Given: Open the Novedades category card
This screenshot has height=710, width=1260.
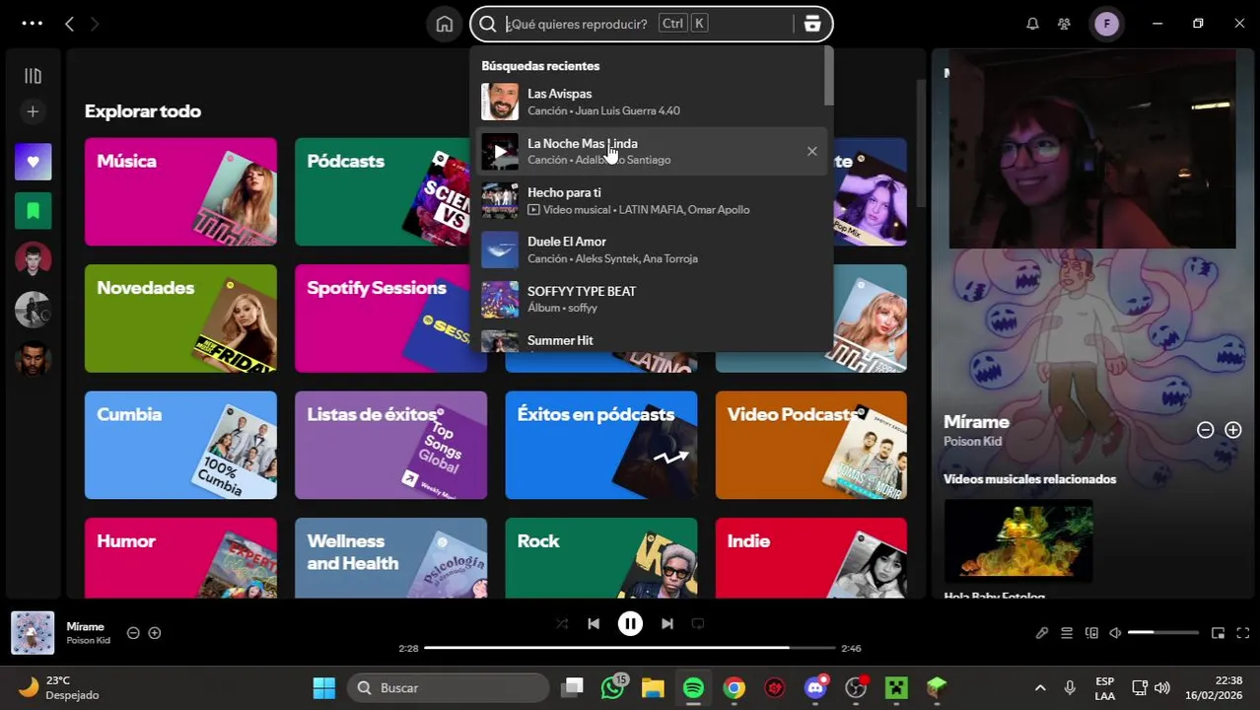Looking at the screenshot, I should 180,319.
